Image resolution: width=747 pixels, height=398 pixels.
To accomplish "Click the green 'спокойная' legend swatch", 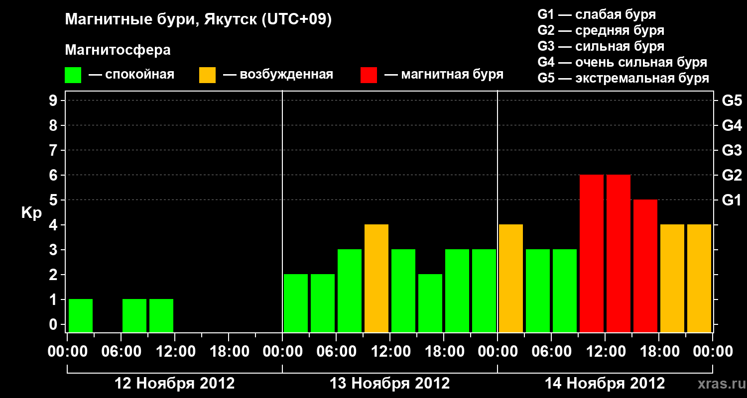I will click(x=73, y=75).
